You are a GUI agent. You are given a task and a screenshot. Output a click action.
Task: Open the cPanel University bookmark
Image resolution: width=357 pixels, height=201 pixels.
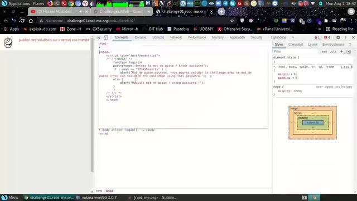coord(274,29)
